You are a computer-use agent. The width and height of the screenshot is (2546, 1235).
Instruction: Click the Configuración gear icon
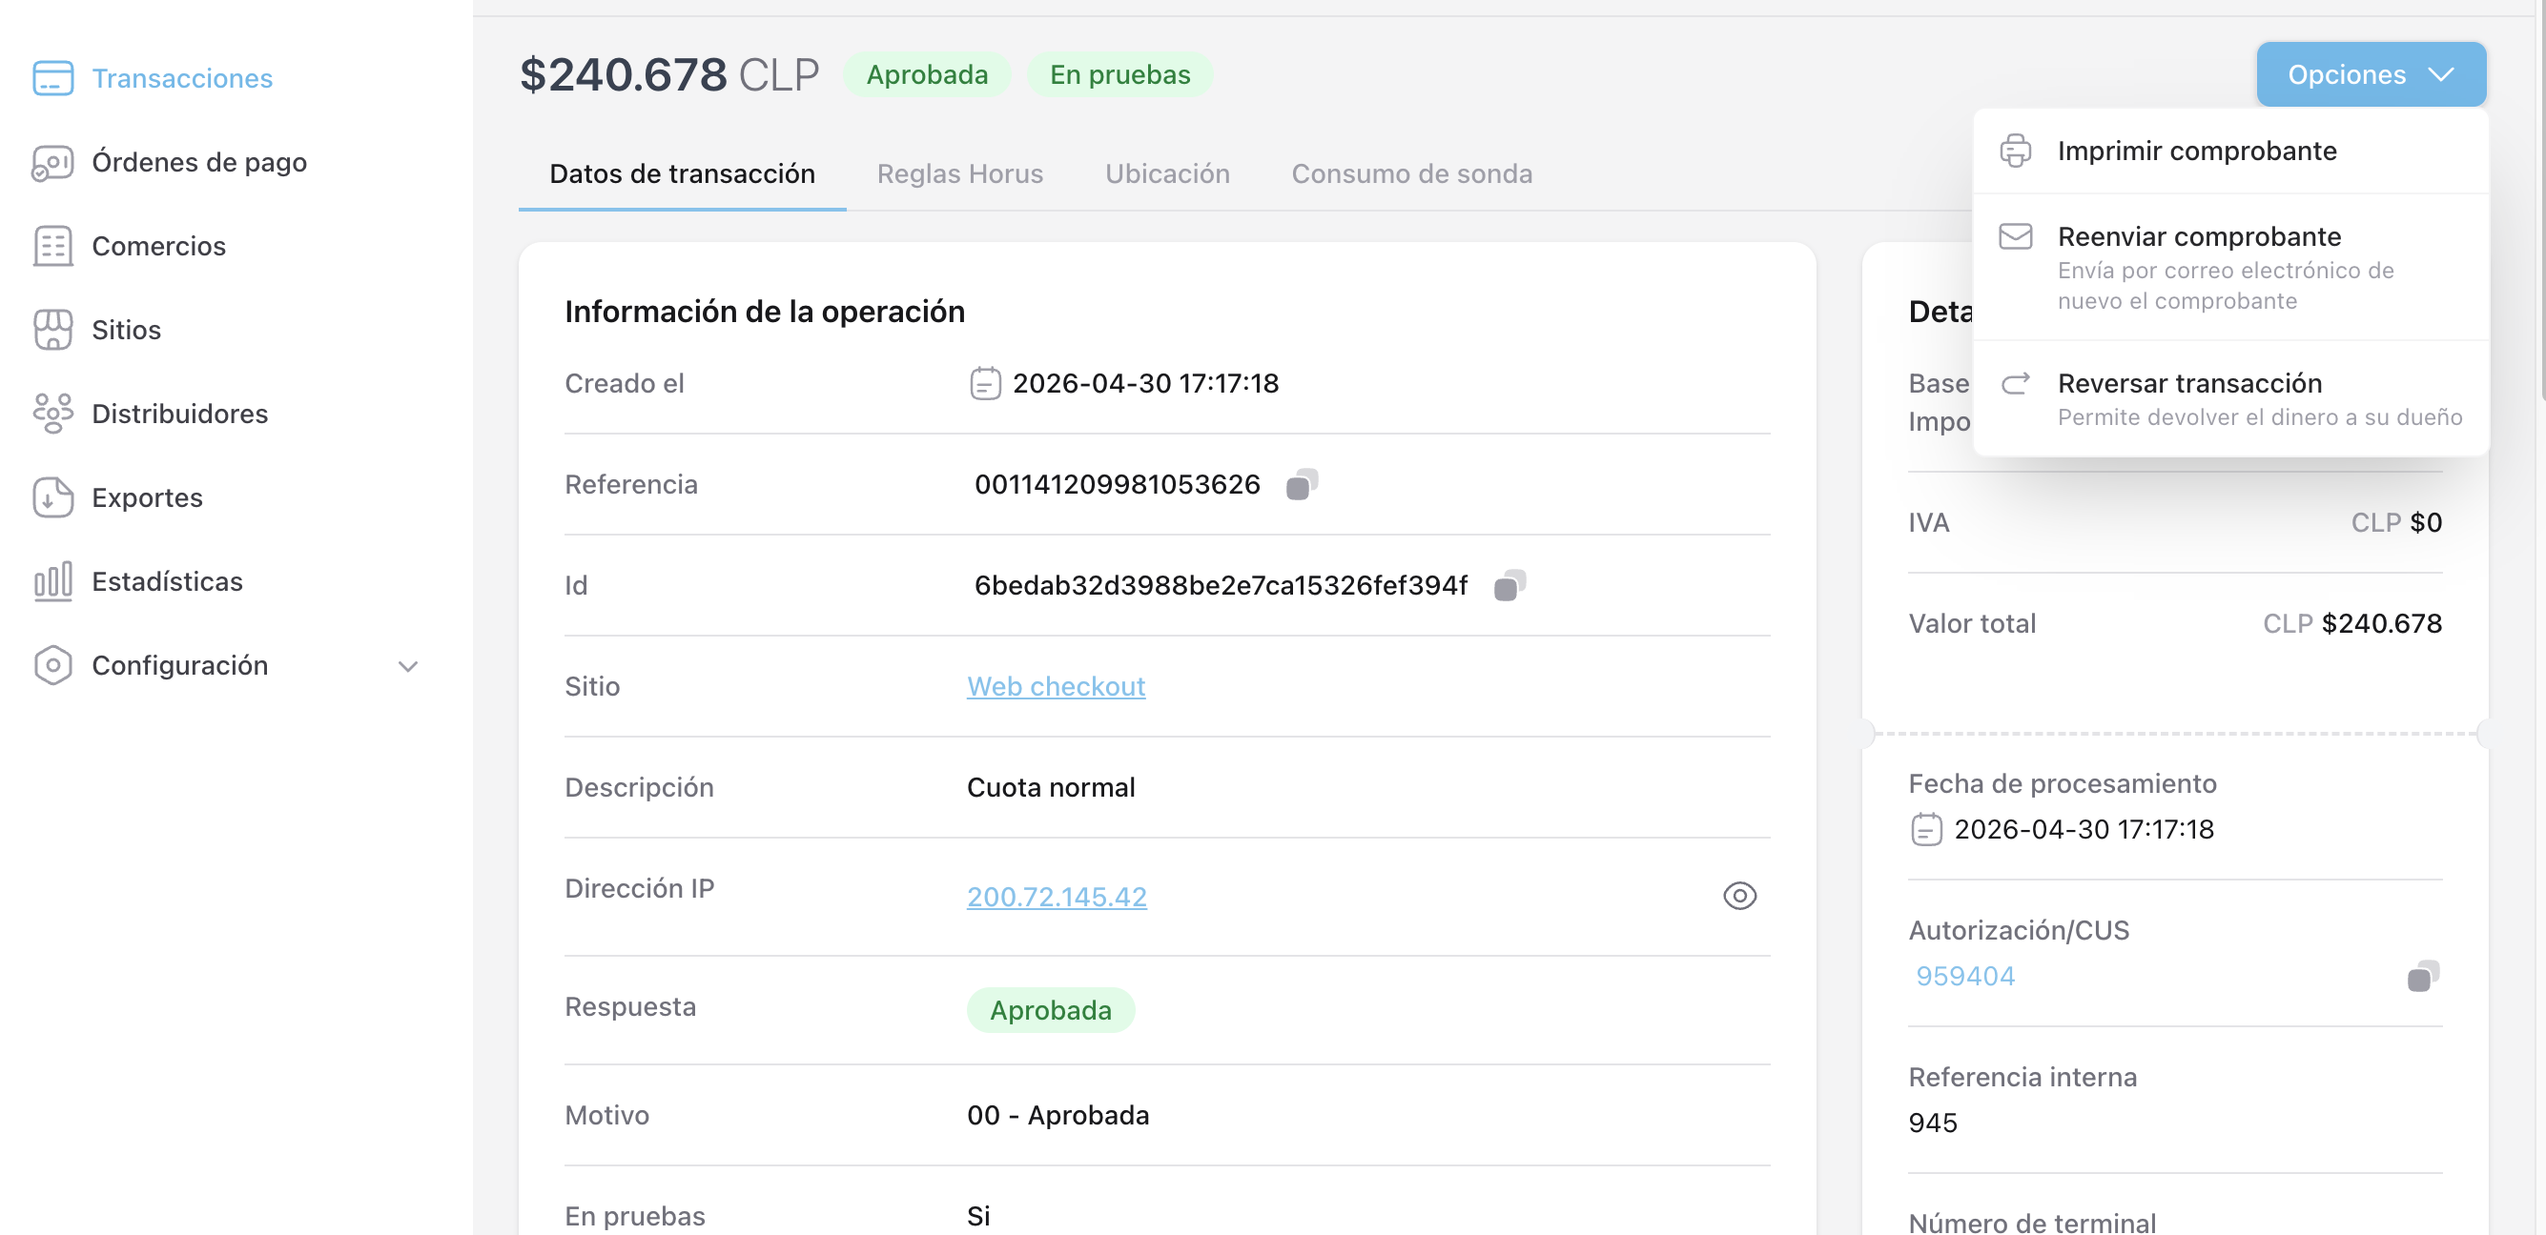(x=52, y=666)
